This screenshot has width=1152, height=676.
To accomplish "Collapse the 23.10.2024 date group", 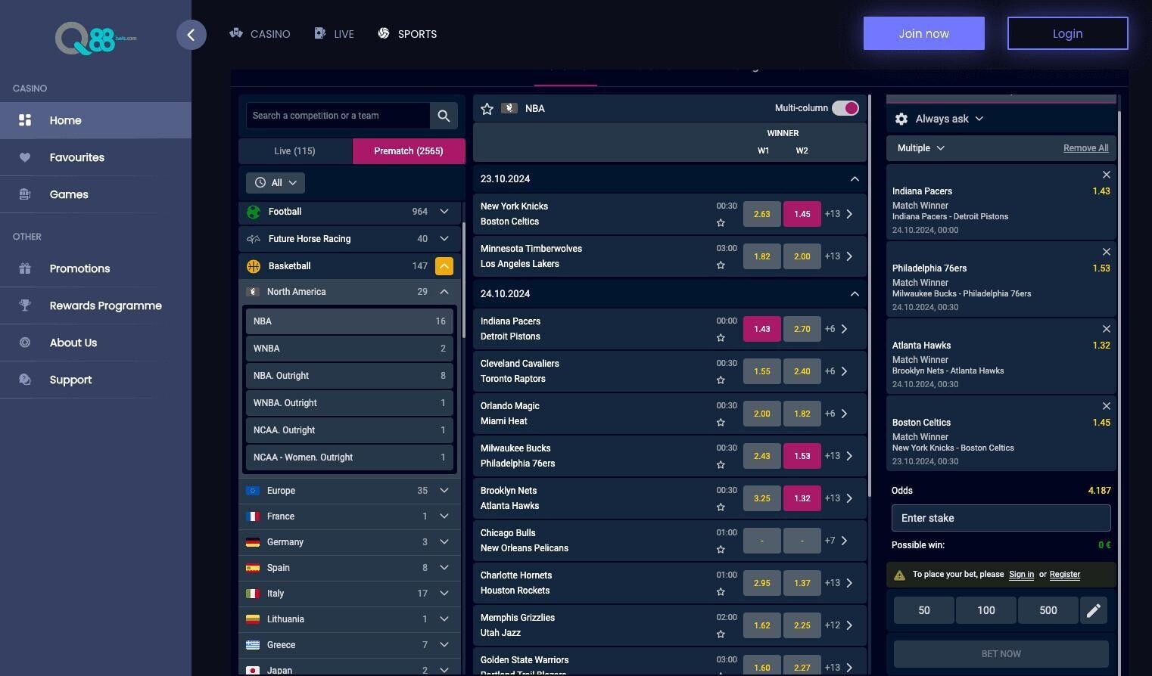I will click(855, 179).
